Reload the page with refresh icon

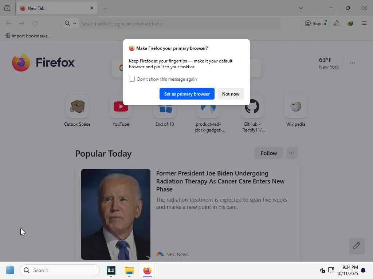35,23
